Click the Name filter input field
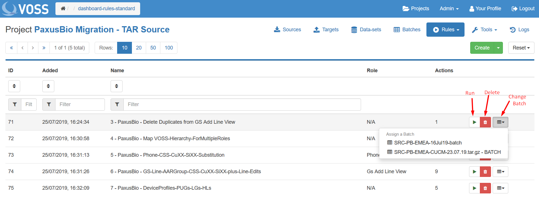The image size is (539, 219). (x=242, y=105)
